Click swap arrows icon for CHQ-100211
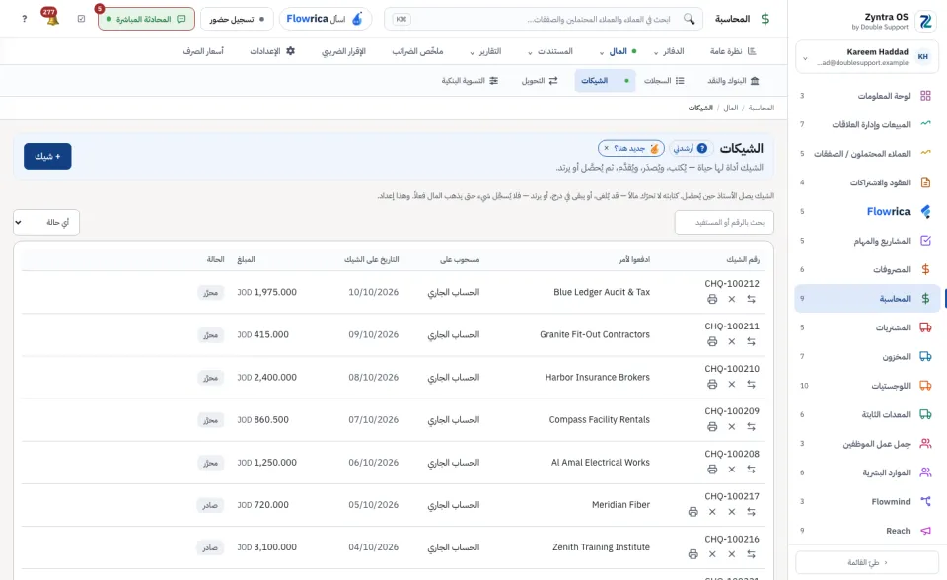Screen dimensions: 947x580 point(751,341)
